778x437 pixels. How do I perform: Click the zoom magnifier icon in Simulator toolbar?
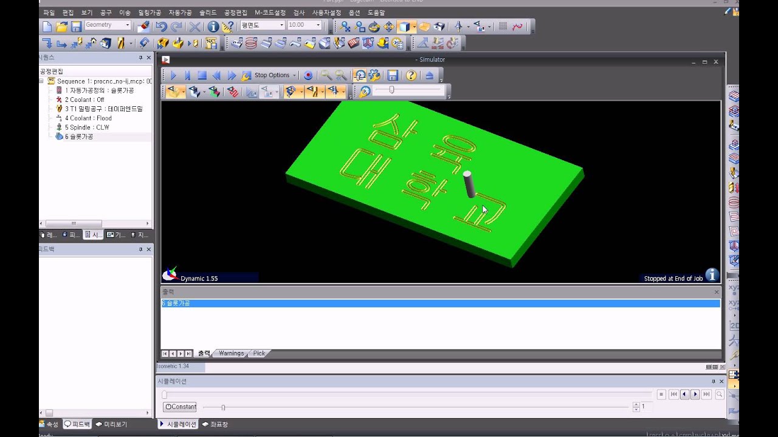coord(326,75)
